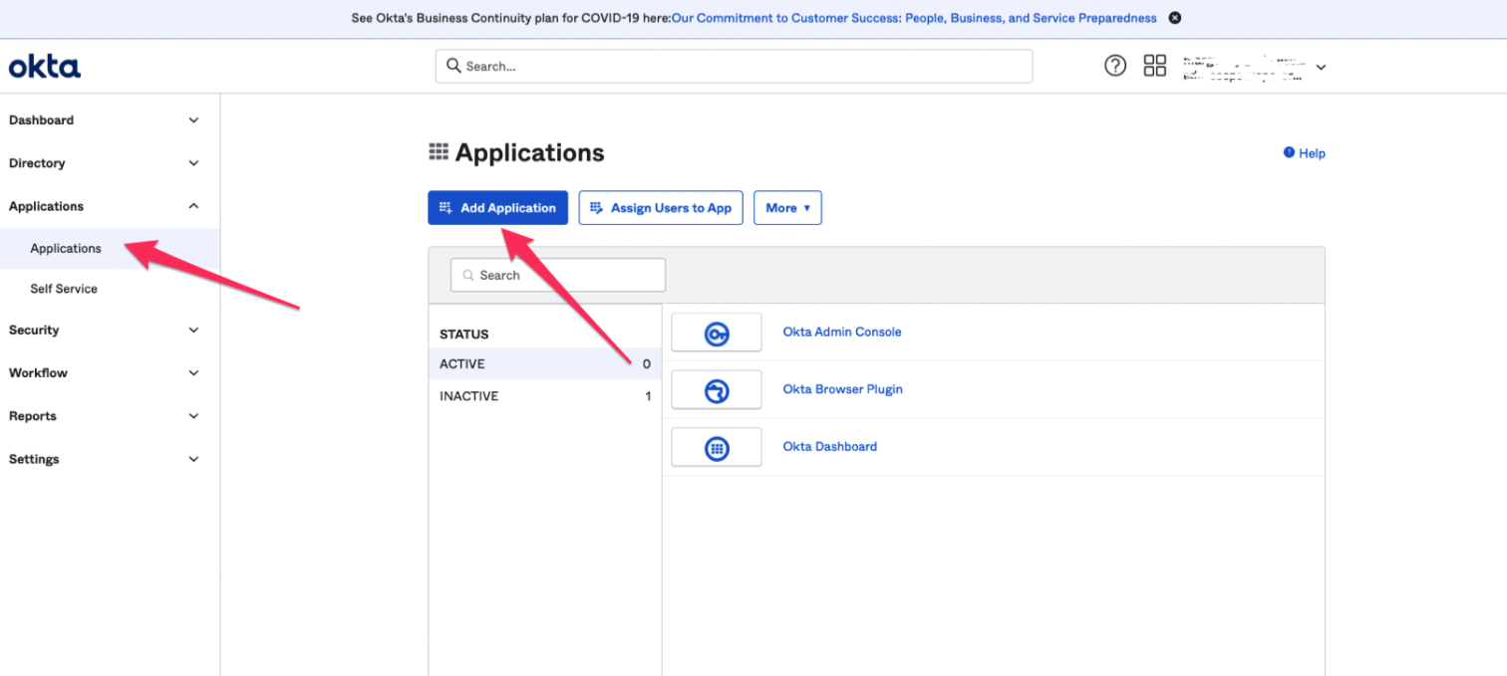Focus the top global search field

[734, 67]
